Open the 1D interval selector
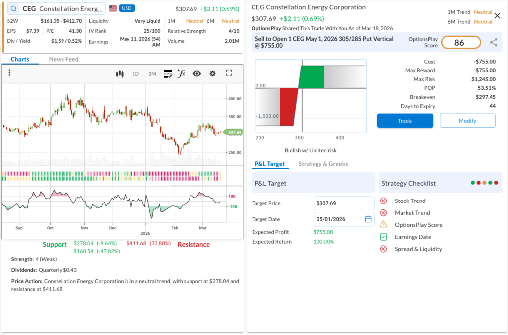This screenshot has height=335, width=508. point(135,74)
